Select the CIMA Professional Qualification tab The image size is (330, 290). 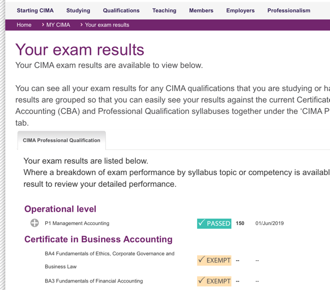62,140
